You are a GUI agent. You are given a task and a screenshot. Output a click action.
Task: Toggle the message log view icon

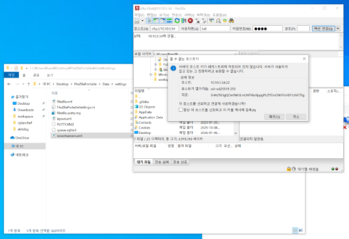point(150,20)
